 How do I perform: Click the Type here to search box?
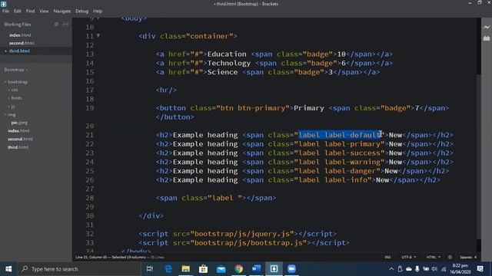(79, 269)
